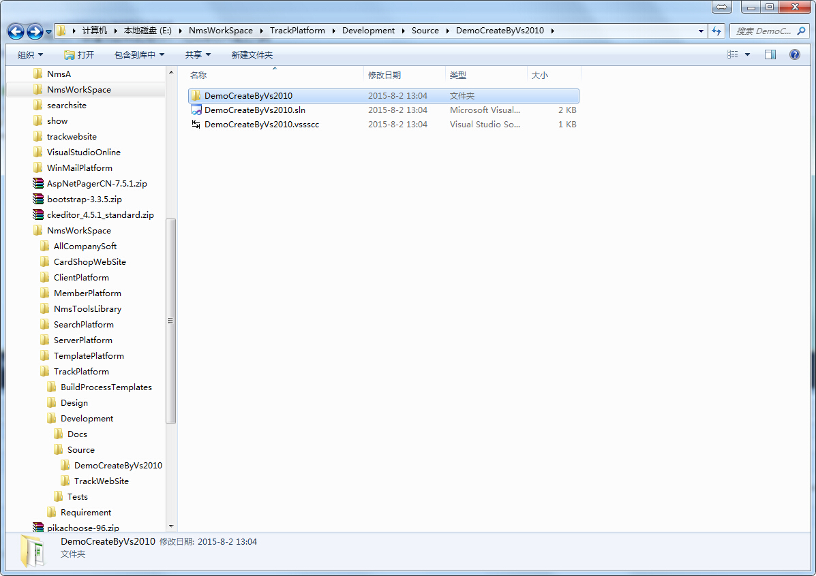This screenshot has width=816, height=576.
Task: Select AspNetPagerCN-7.5.1.zip archive icon
Action: tap(38, 183)
